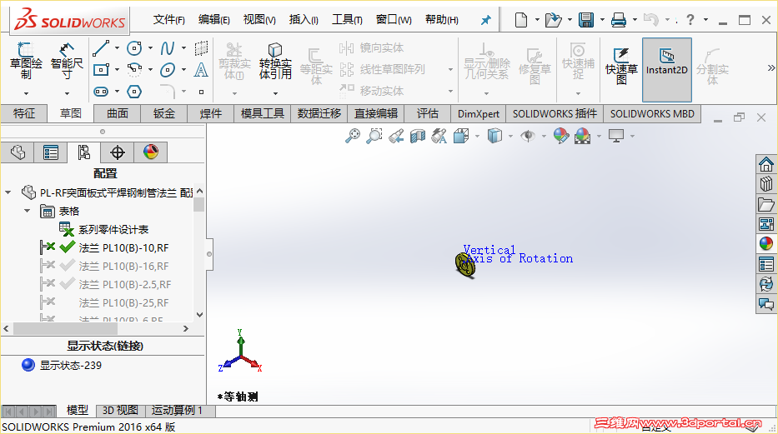Click the Section View icon

tap(417, 136)
